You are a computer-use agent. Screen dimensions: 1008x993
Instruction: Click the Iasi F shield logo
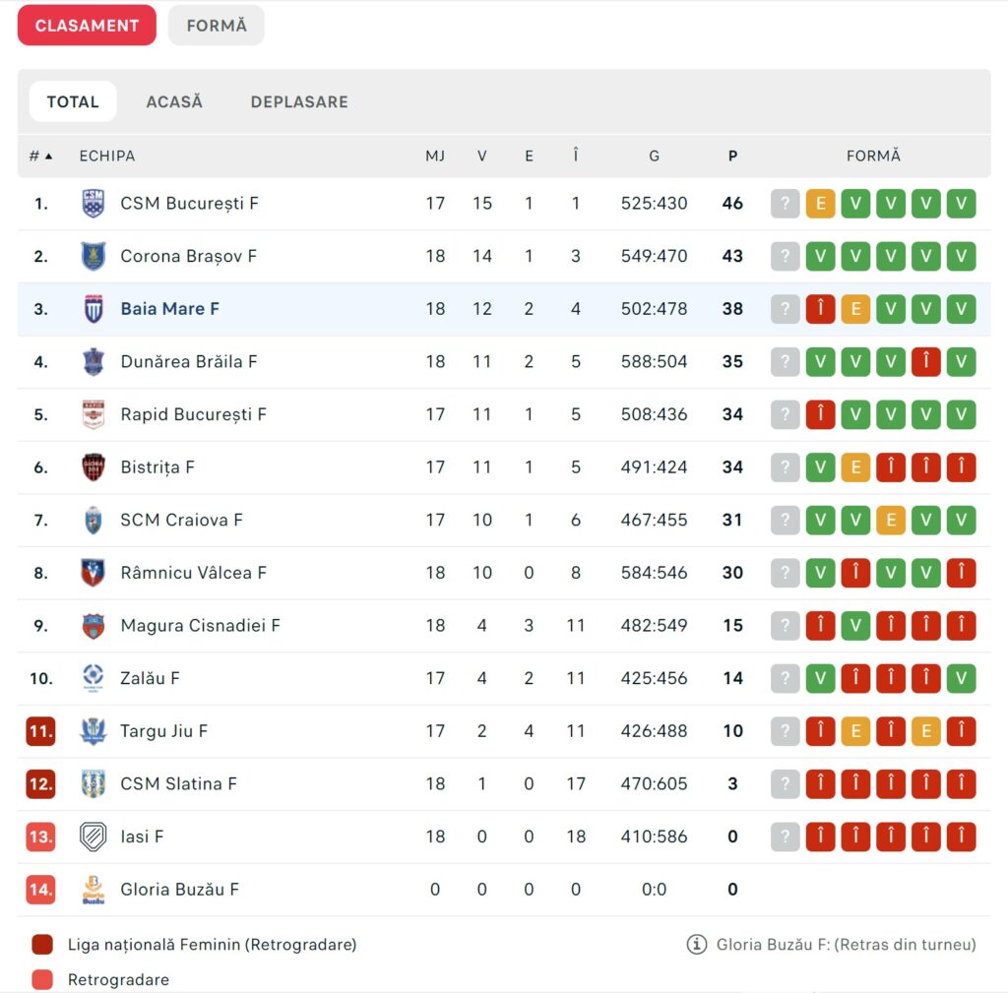pyautogui.click(x=93, y=837)
